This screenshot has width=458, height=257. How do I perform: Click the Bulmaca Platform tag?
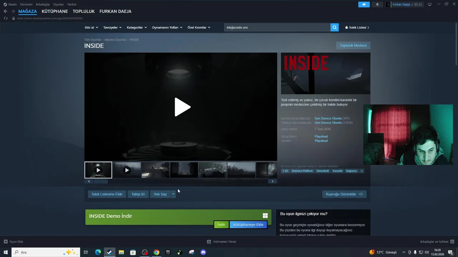(302, 171)
